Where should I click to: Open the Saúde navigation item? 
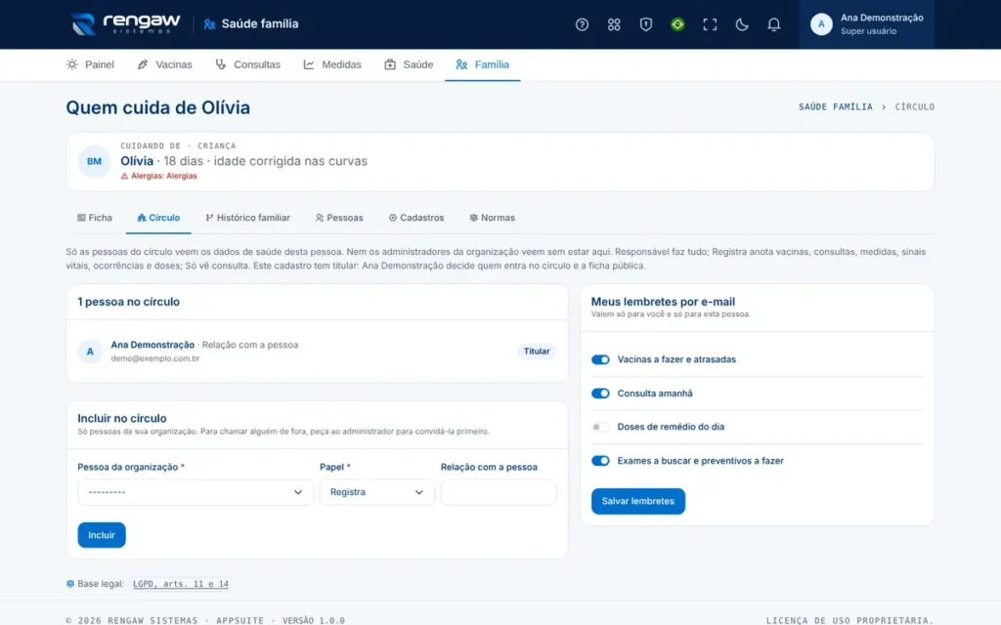click(409, 64)
